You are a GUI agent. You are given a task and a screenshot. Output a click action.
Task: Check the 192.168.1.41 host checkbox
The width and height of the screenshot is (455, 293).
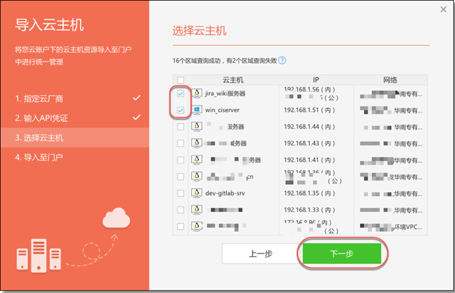181,160
